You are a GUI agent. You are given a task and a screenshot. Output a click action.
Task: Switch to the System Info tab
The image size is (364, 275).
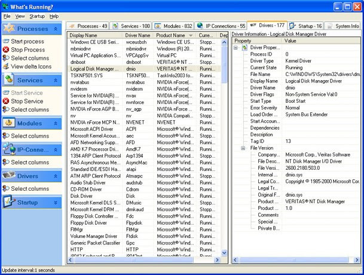pos(343,26)
